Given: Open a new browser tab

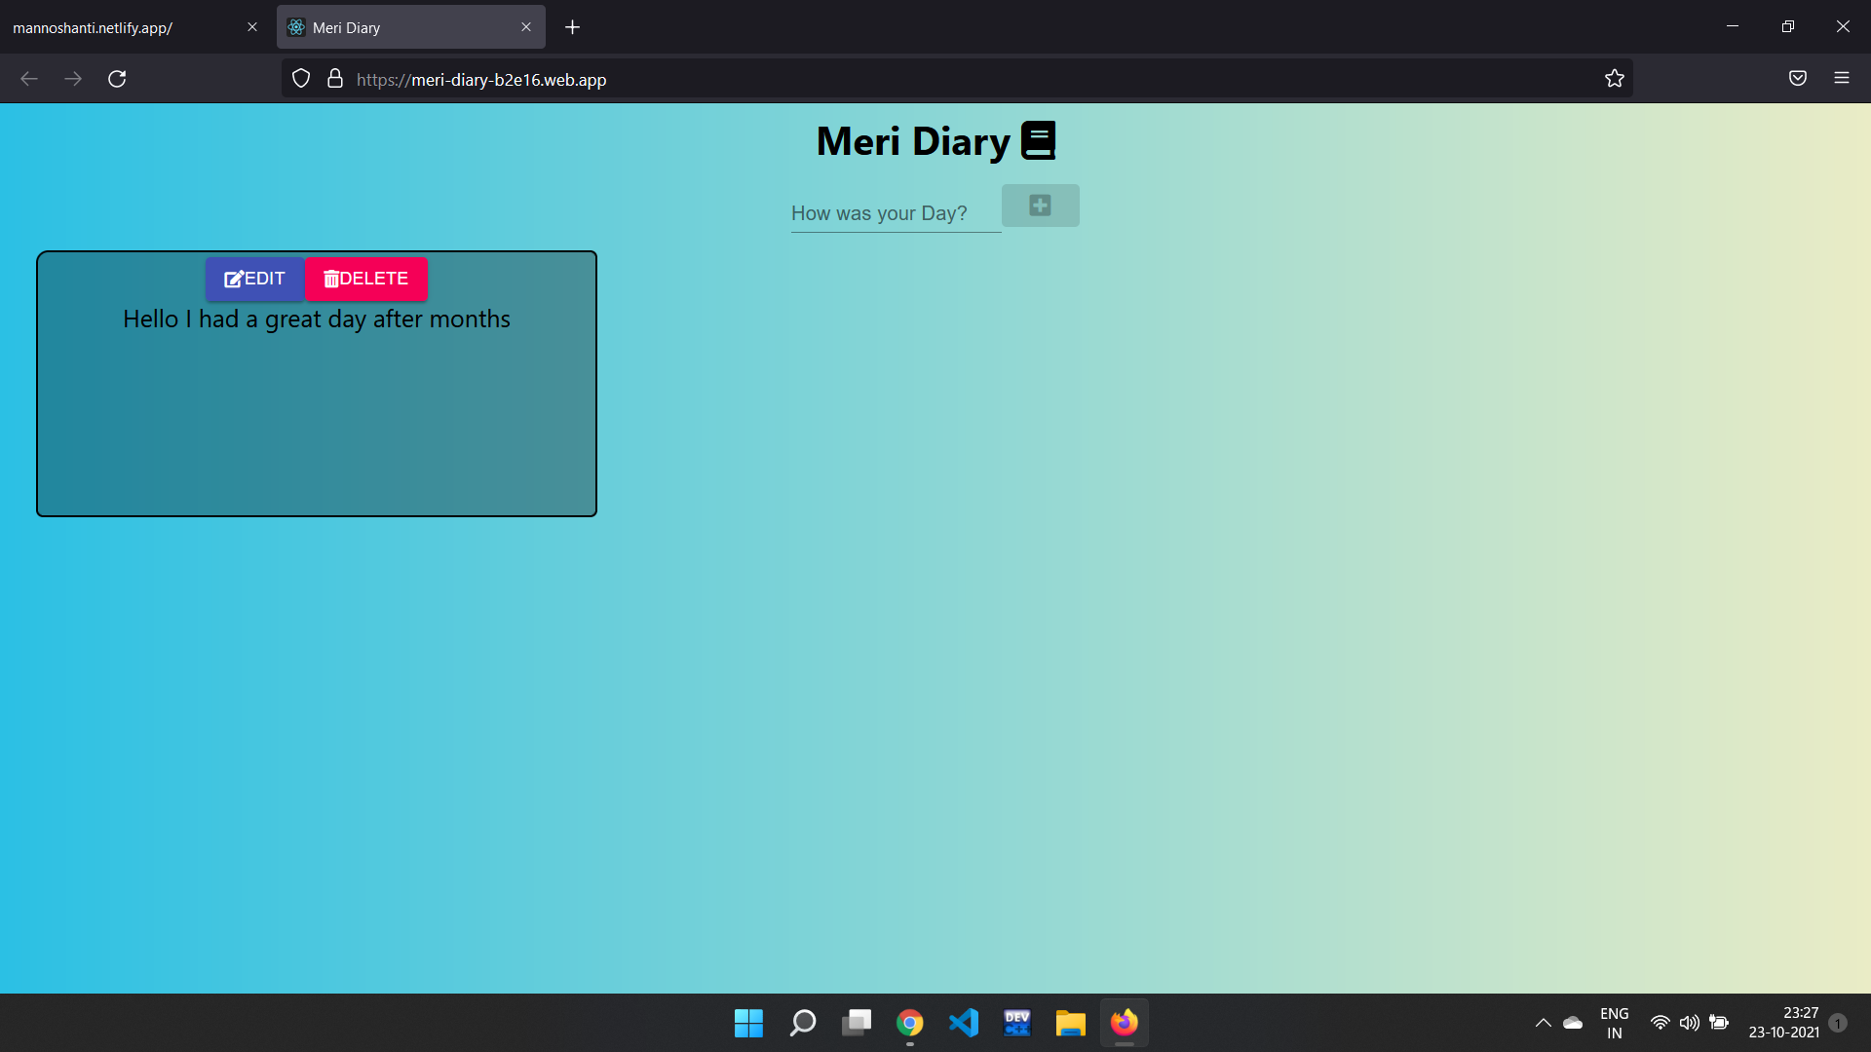Looking at the screenshot, I should click(572, 27).
